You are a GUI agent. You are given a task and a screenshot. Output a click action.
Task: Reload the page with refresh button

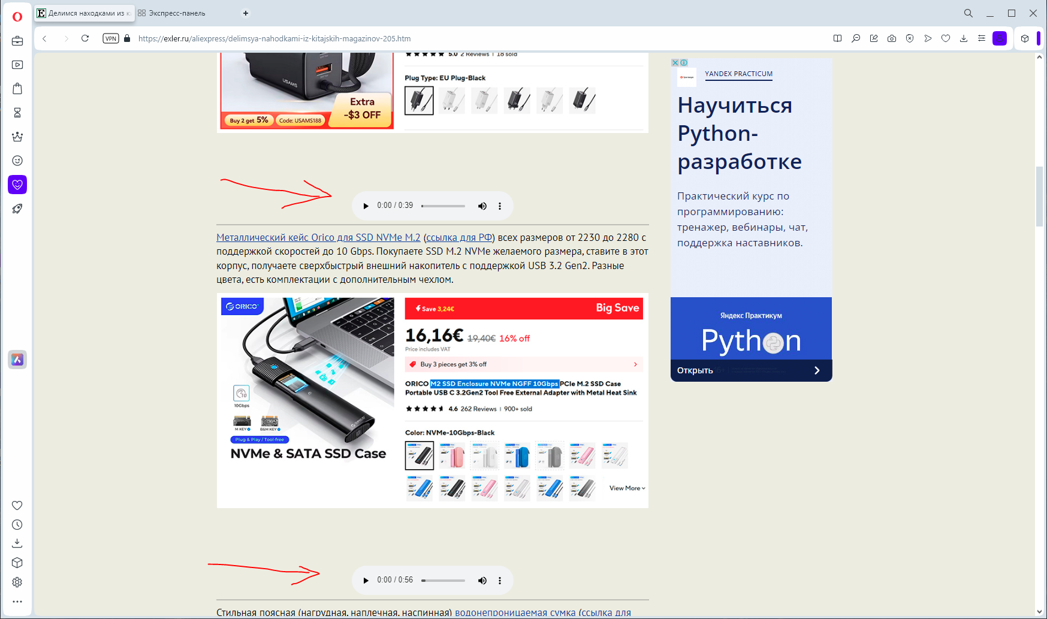pyautogui.click(x=85, y=38)
